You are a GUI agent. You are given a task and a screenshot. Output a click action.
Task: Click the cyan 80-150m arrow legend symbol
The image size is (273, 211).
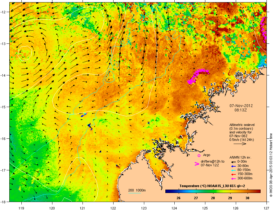pos(233,170)
